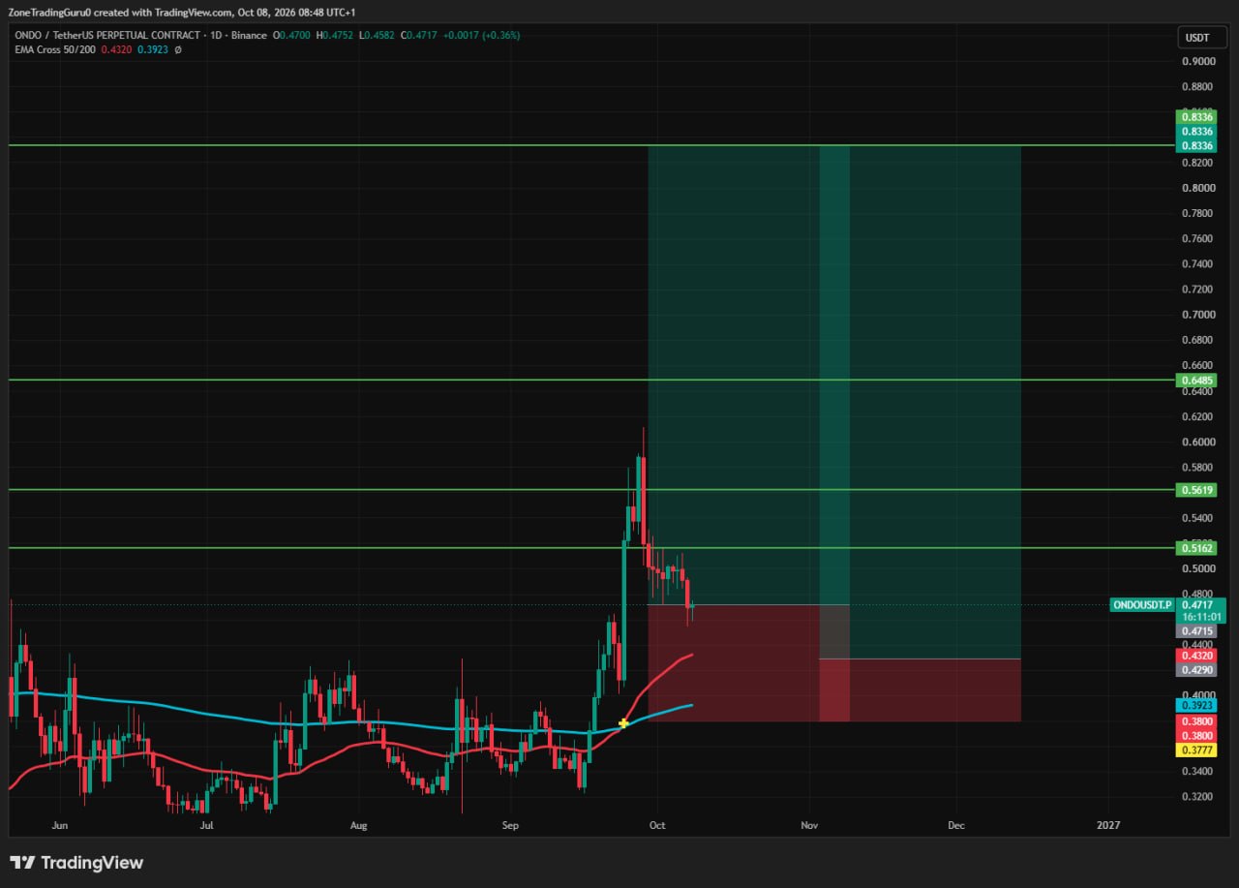Click the Jun label on time axis
This screenshot has width=1239, height=888.
point(60,826)
